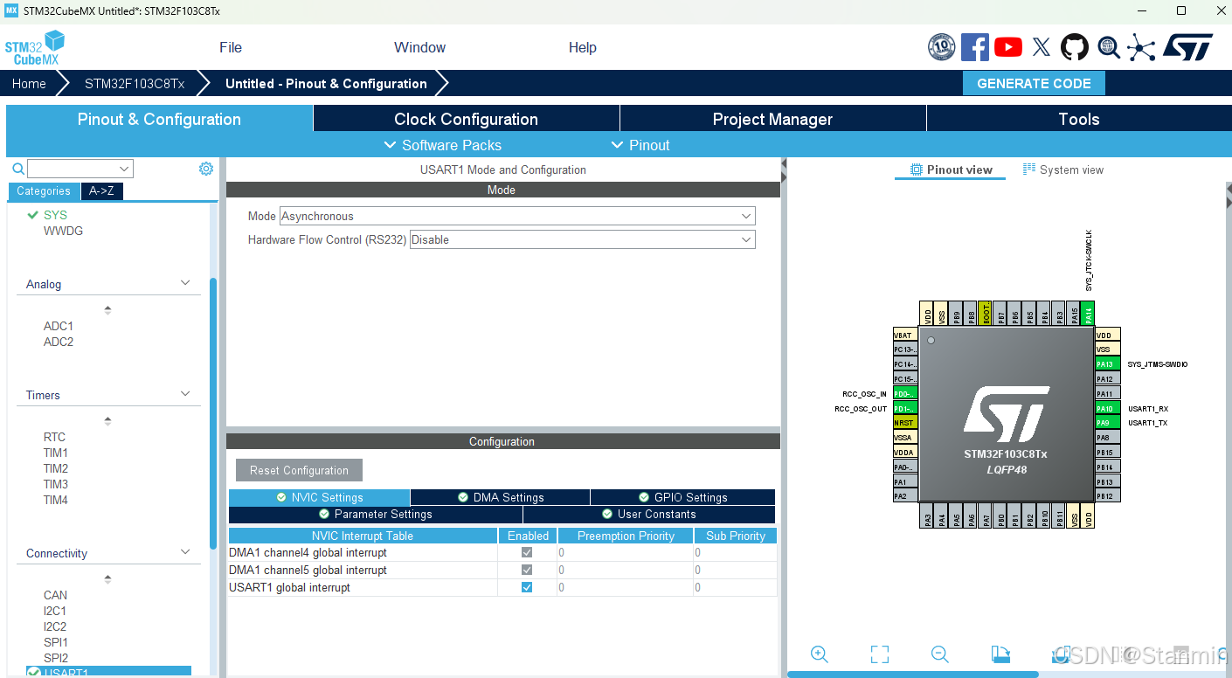The image size is (1232, 678).
Task: Open the GitHub icon link
Action: pos(1075,47)
